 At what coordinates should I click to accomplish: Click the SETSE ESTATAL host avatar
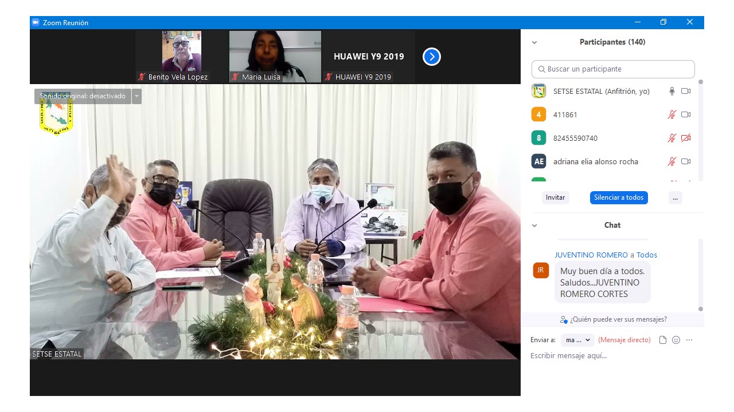538,91
